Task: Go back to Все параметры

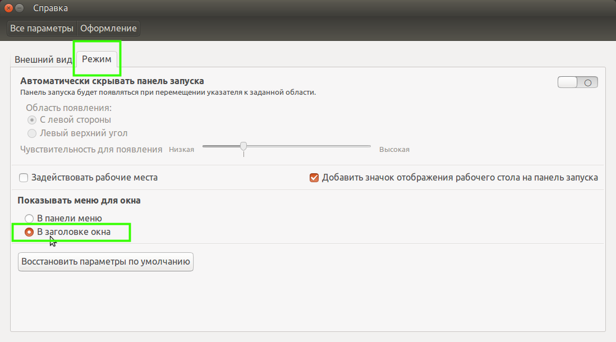Action: 42,28
